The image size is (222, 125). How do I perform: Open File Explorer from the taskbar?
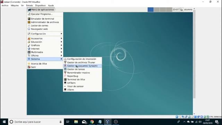(76, 122)
